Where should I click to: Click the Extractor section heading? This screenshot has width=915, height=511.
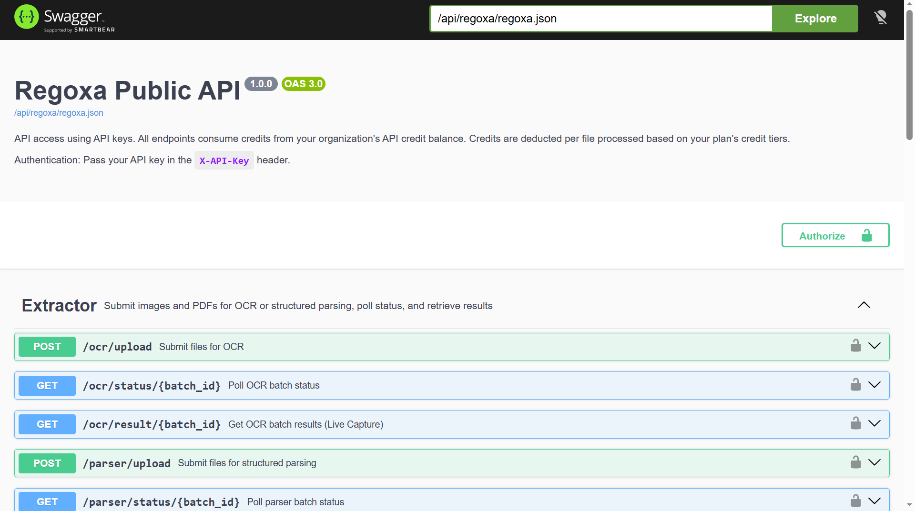(x=59, y=306)
